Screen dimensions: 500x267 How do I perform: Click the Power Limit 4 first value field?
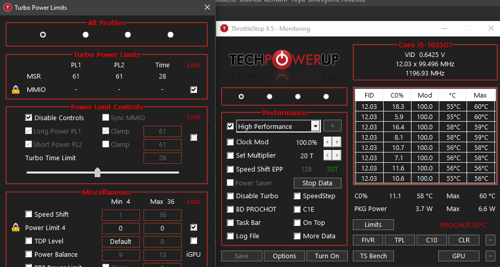[121, 228]
